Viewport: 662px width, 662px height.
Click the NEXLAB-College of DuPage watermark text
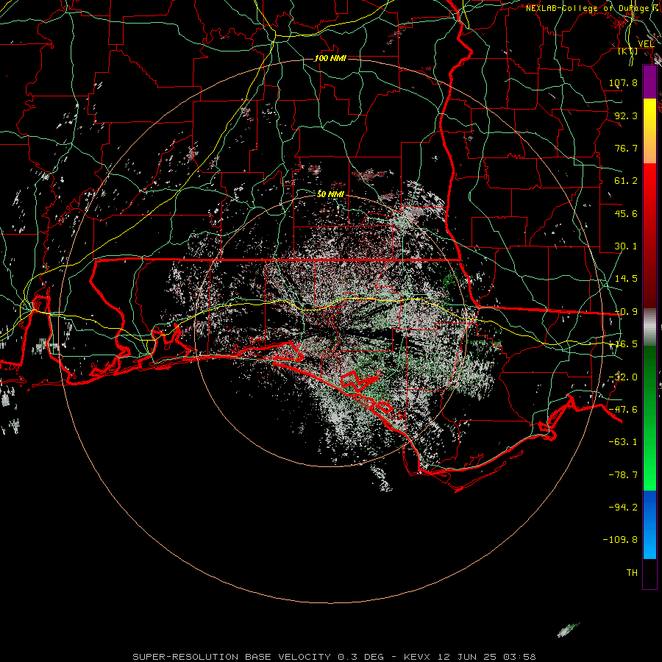tap(593, 8)
